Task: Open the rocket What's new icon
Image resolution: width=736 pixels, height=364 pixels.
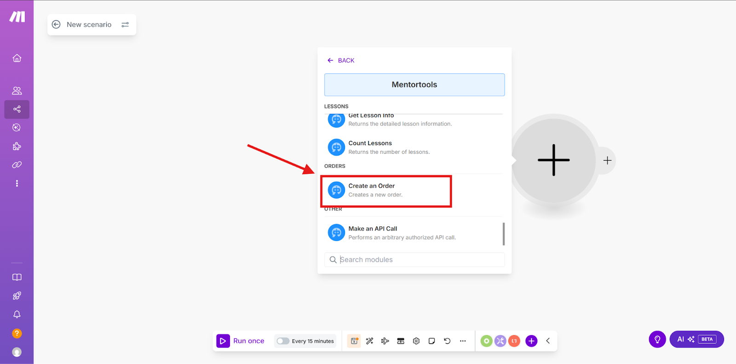Action: click(x=17, y=296)
